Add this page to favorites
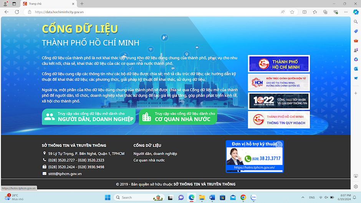 292,12
